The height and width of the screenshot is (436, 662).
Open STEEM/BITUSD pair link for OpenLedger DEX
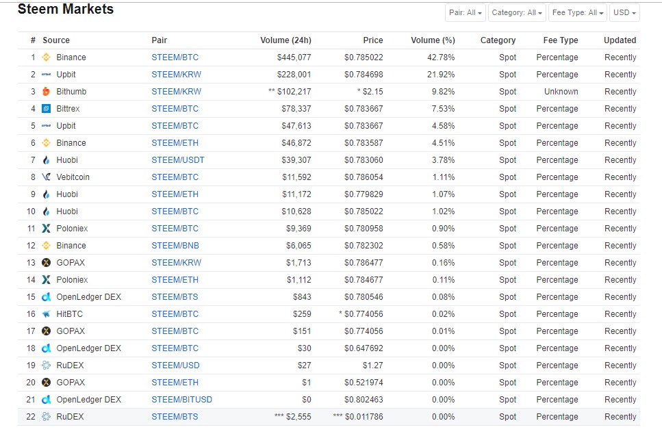[182, 399]
